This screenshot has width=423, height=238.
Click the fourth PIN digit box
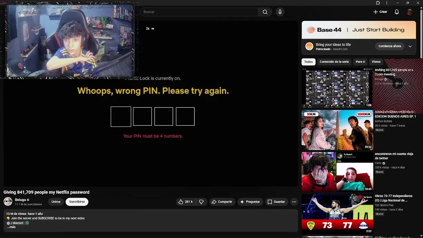(185, 117)
